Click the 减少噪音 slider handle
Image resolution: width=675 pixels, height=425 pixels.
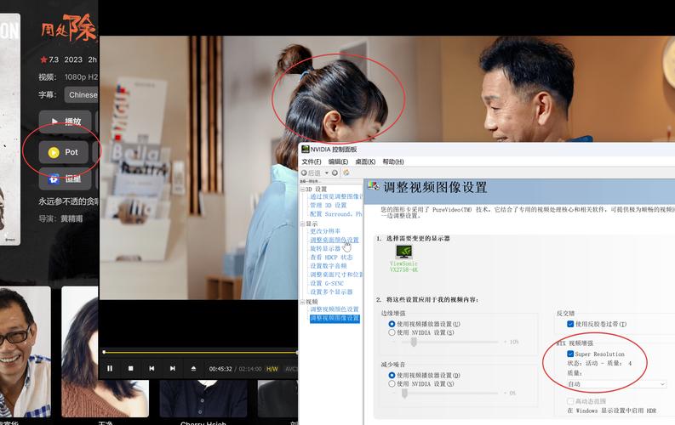tap(404, 394)
